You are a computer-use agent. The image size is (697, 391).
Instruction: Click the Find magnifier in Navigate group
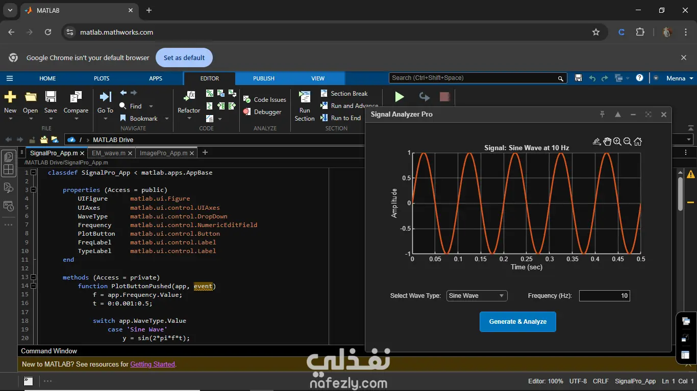pyautogui.click(x=123, y=106)
